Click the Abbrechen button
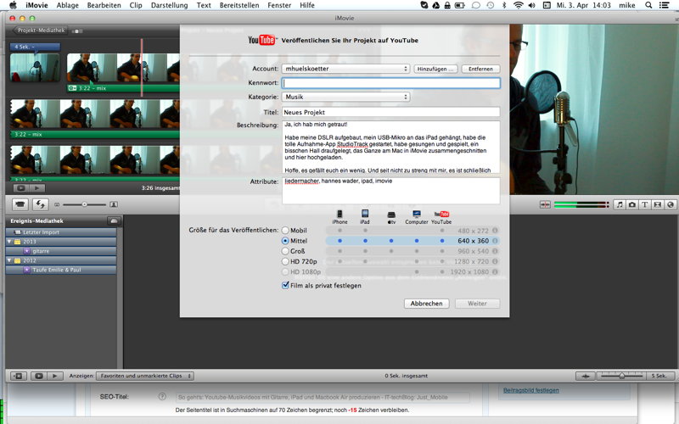Viewport: 679px width, 424px height. coord(427,304)
